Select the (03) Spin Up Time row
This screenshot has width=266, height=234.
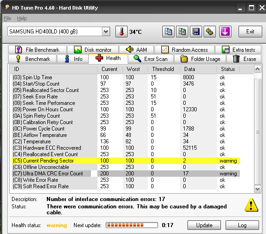click(x=126, y=77)
